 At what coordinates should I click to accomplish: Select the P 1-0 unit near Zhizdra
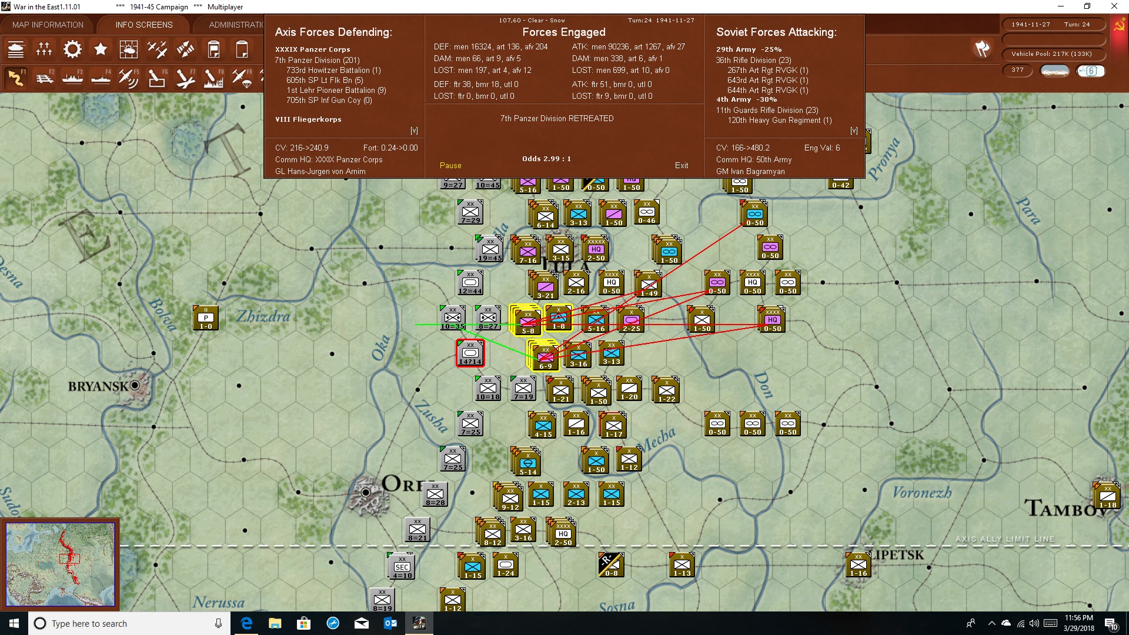206,318
